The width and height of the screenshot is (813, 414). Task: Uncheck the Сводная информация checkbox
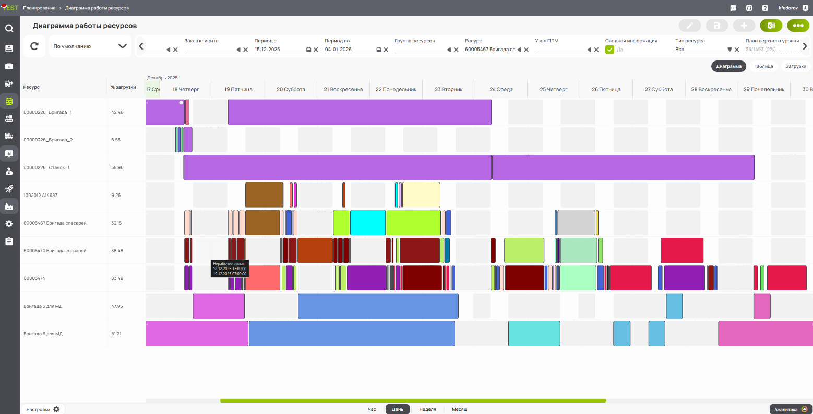(x=609, y=50)
